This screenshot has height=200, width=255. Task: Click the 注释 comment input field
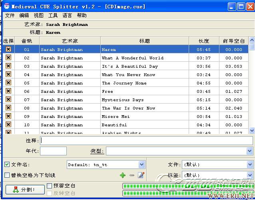coord(147,141)
